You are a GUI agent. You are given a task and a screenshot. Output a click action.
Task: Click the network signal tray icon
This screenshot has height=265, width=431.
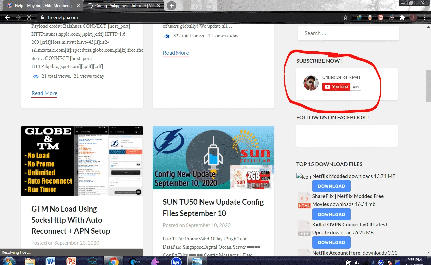(365, 262)
